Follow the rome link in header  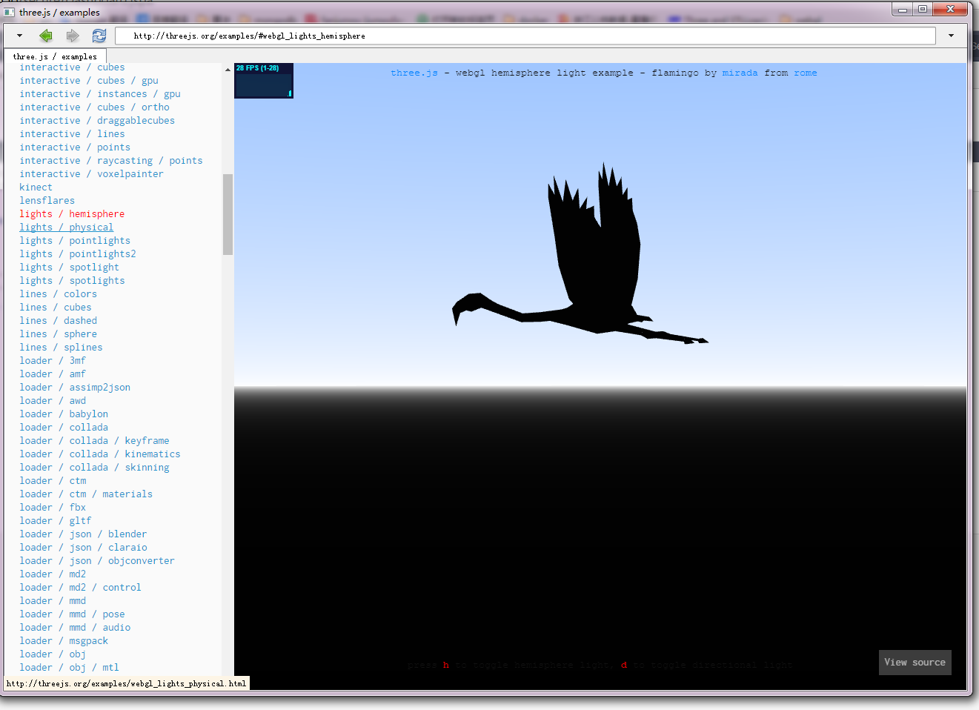[x=805, y=73]
